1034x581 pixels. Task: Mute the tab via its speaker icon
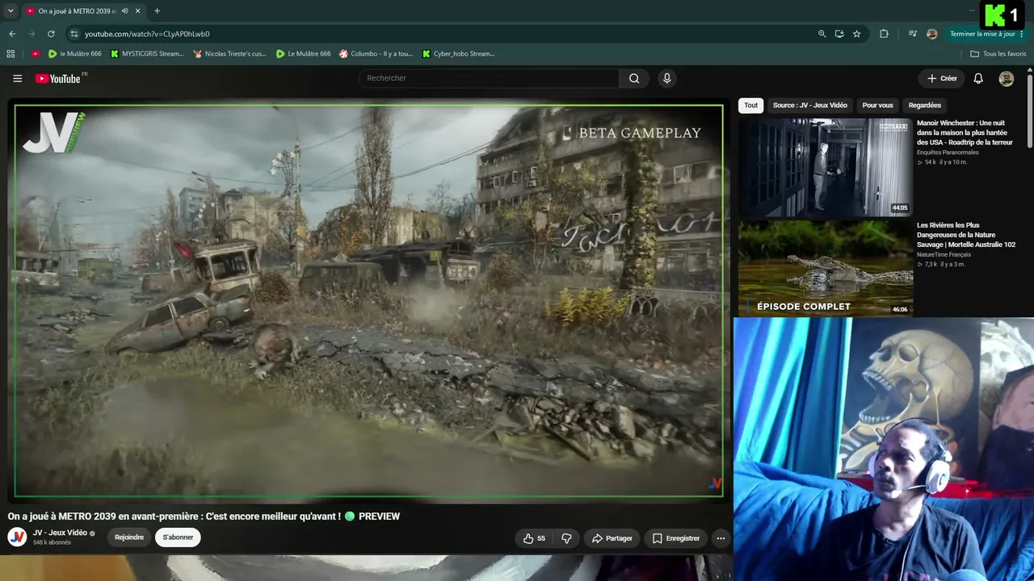coord(124,11)
